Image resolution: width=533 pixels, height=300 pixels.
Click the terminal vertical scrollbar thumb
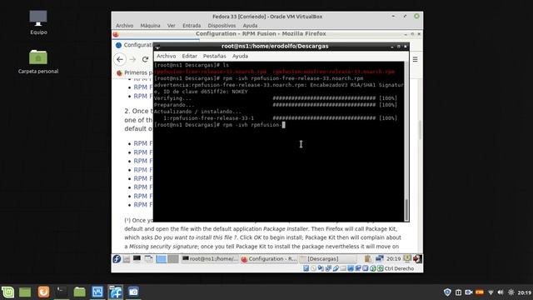pos(406,209)
